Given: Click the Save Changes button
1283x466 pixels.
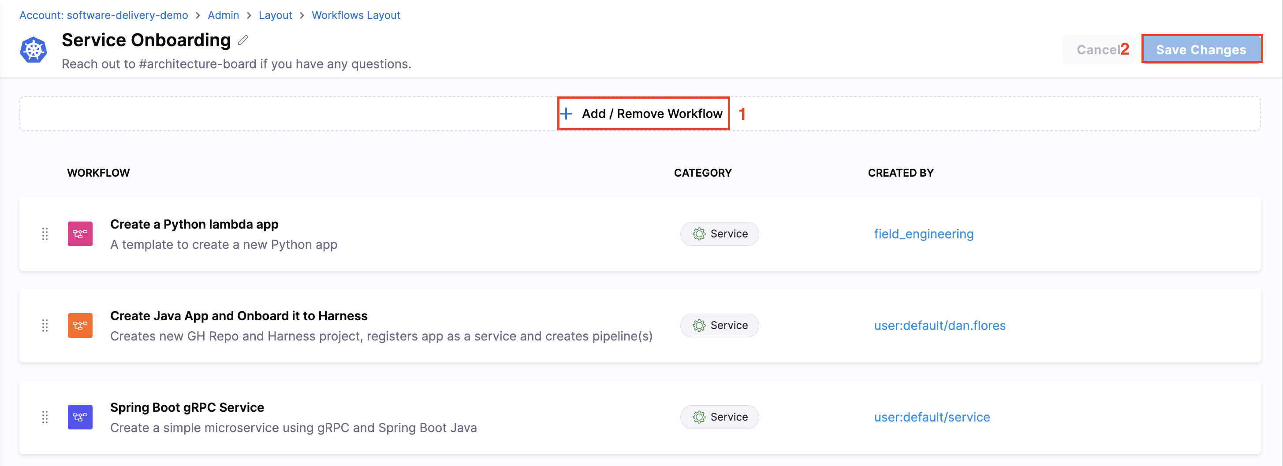Looking at the screenshot, I should click(x=1201, y=49).
